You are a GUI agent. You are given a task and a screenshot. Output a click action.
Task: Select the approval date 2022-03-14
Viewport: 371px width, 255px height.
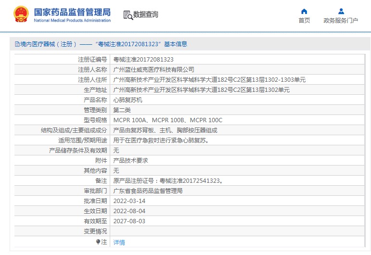coord(129,201)
